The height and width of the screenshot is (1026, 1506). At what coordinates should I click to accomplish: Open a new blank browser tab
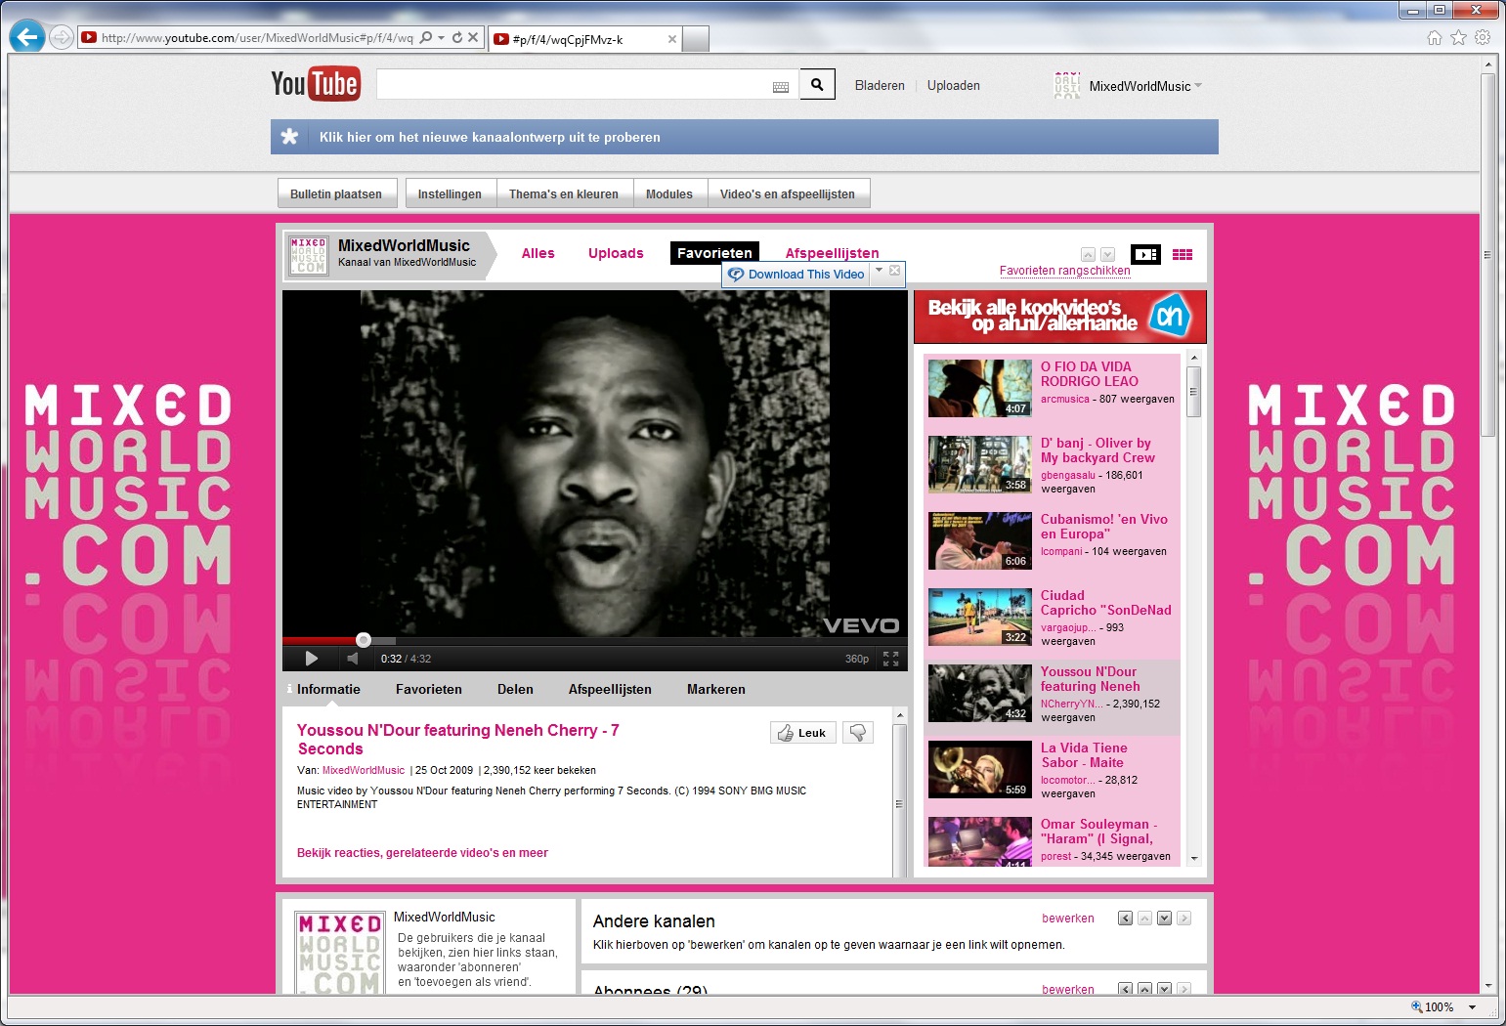tap(695, 39)
